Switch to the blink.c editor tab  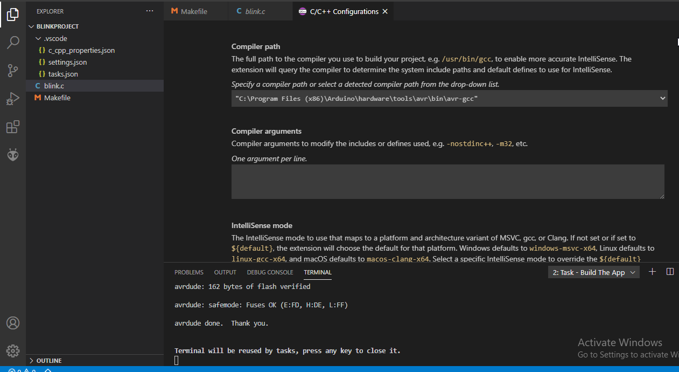pos(257,11)
